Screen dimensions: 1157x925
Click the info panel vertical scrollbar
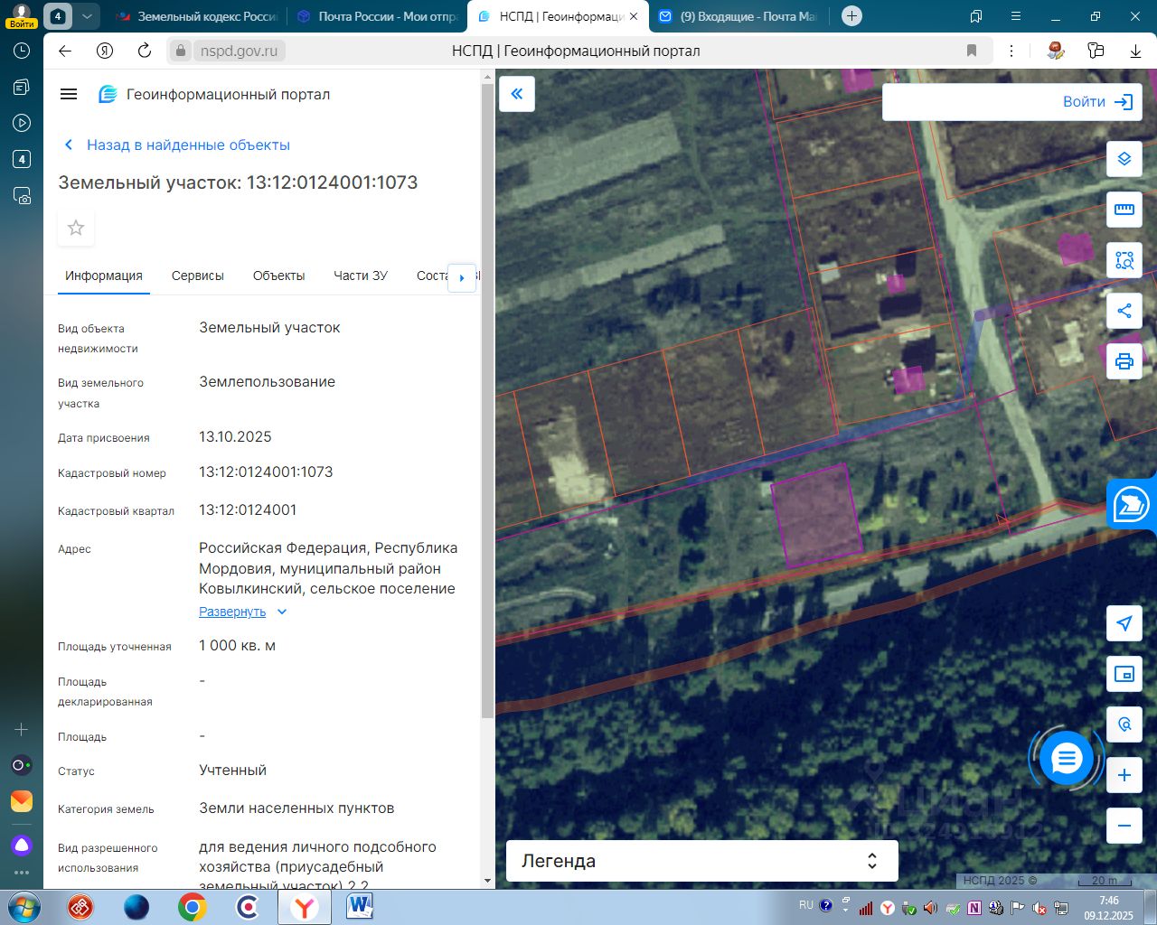click(x=488, y=397)
